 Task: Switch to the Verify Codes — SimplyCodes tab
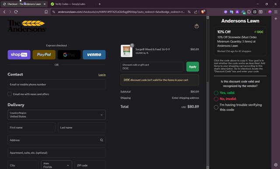point(70,4)
